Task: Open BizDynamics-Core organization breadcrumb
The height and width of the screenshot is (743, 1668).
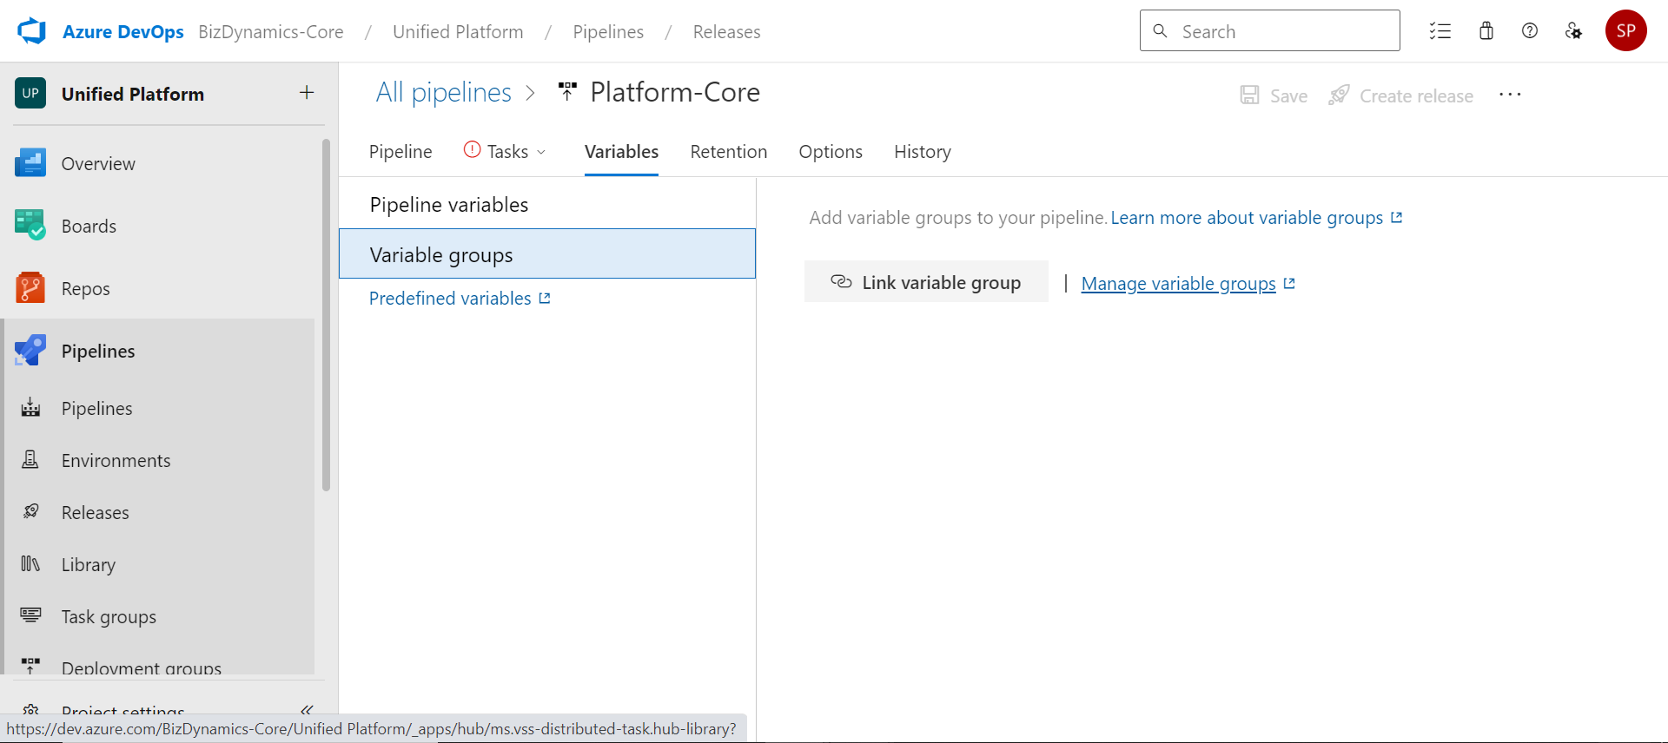Action: tap(271, 32)
